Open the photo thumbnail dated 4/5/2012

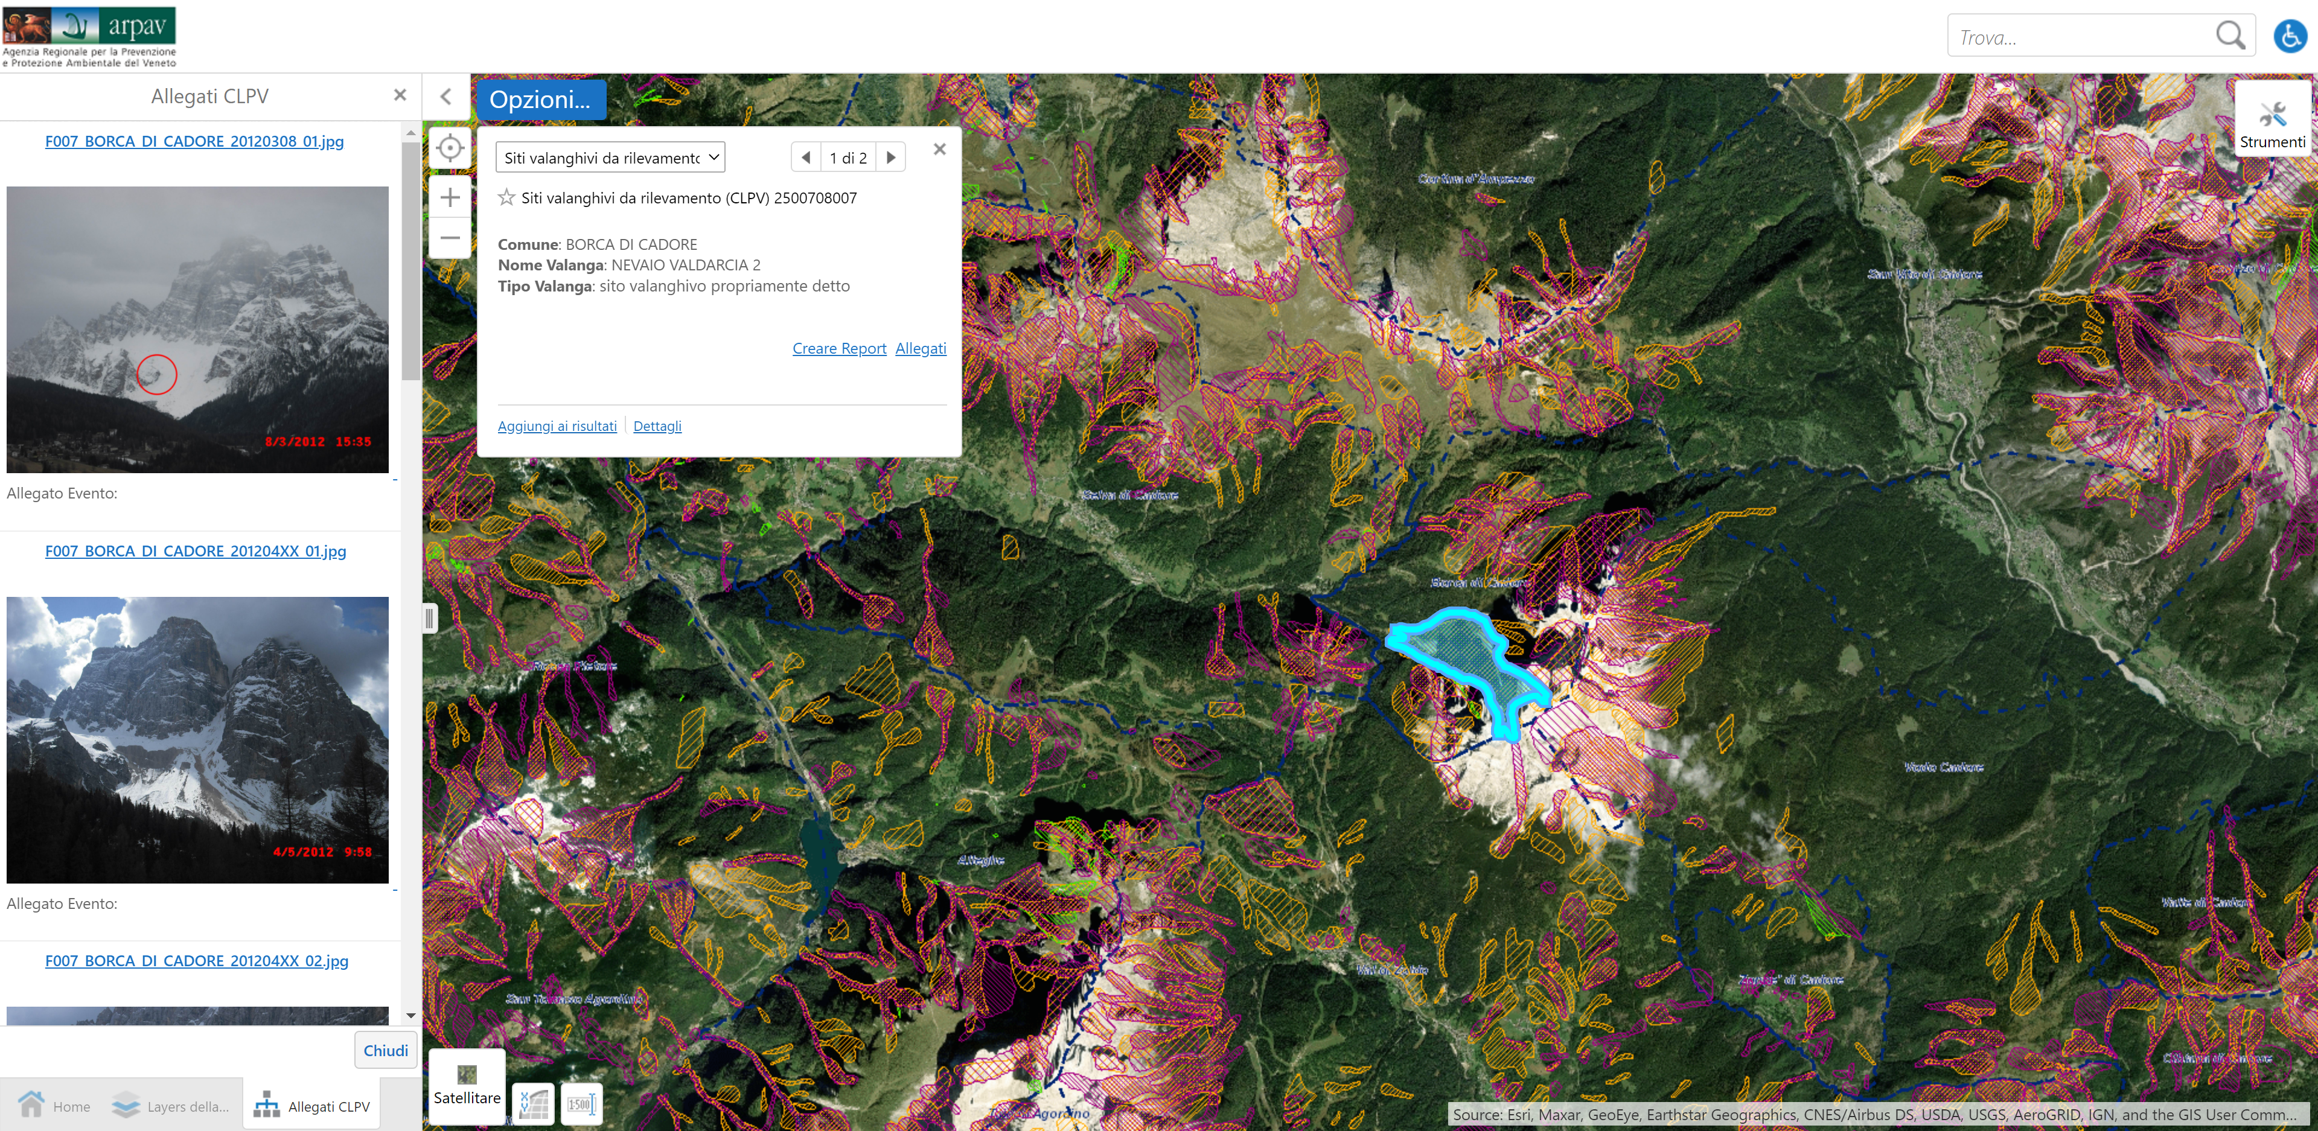(197, 739)
